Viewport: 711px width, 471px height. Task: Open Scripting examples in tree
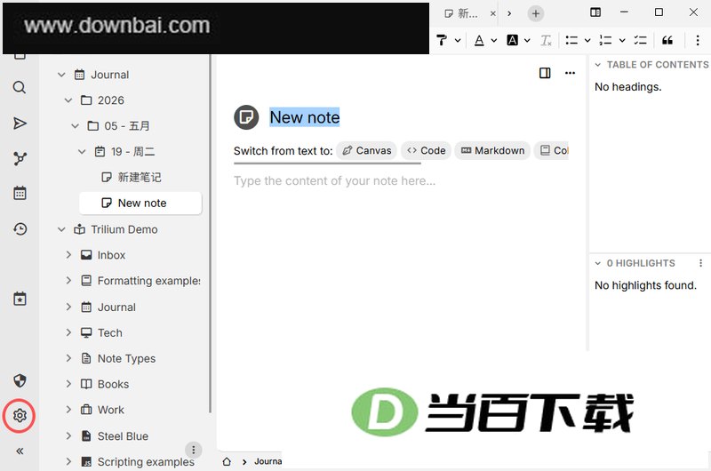click(x=146, y=461)
